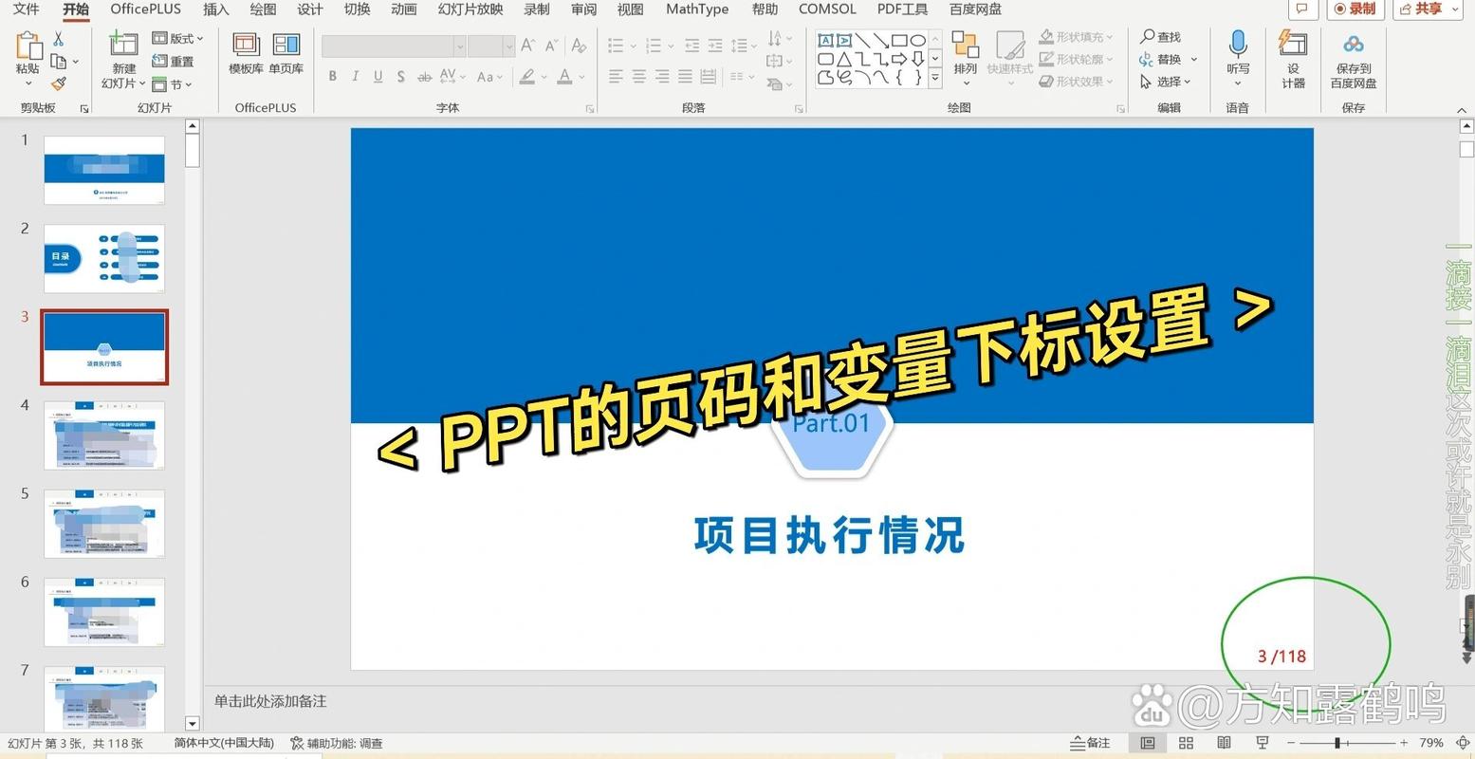This screenshot has width=1475, height=759.
Task: Click the font color (A) button
Action: 565,76
